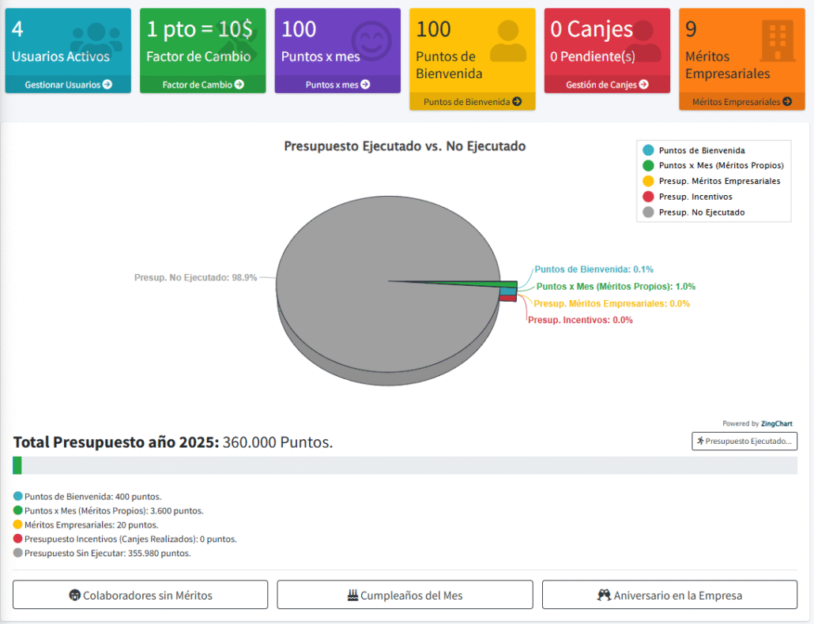Click the users group icon on Usuarios Activos card

point(96,40)
